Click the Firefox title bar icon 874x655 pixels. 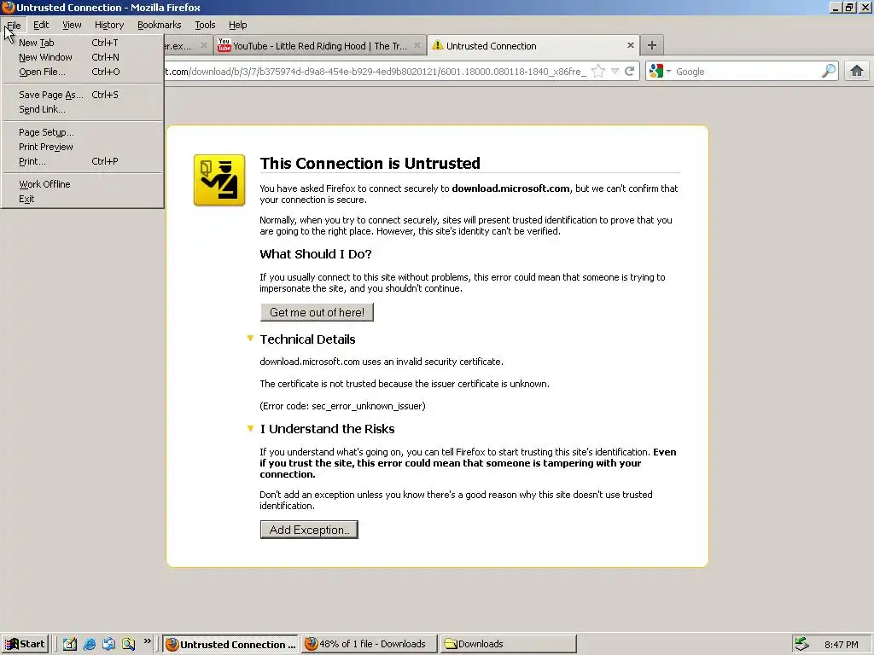[8, 7]
